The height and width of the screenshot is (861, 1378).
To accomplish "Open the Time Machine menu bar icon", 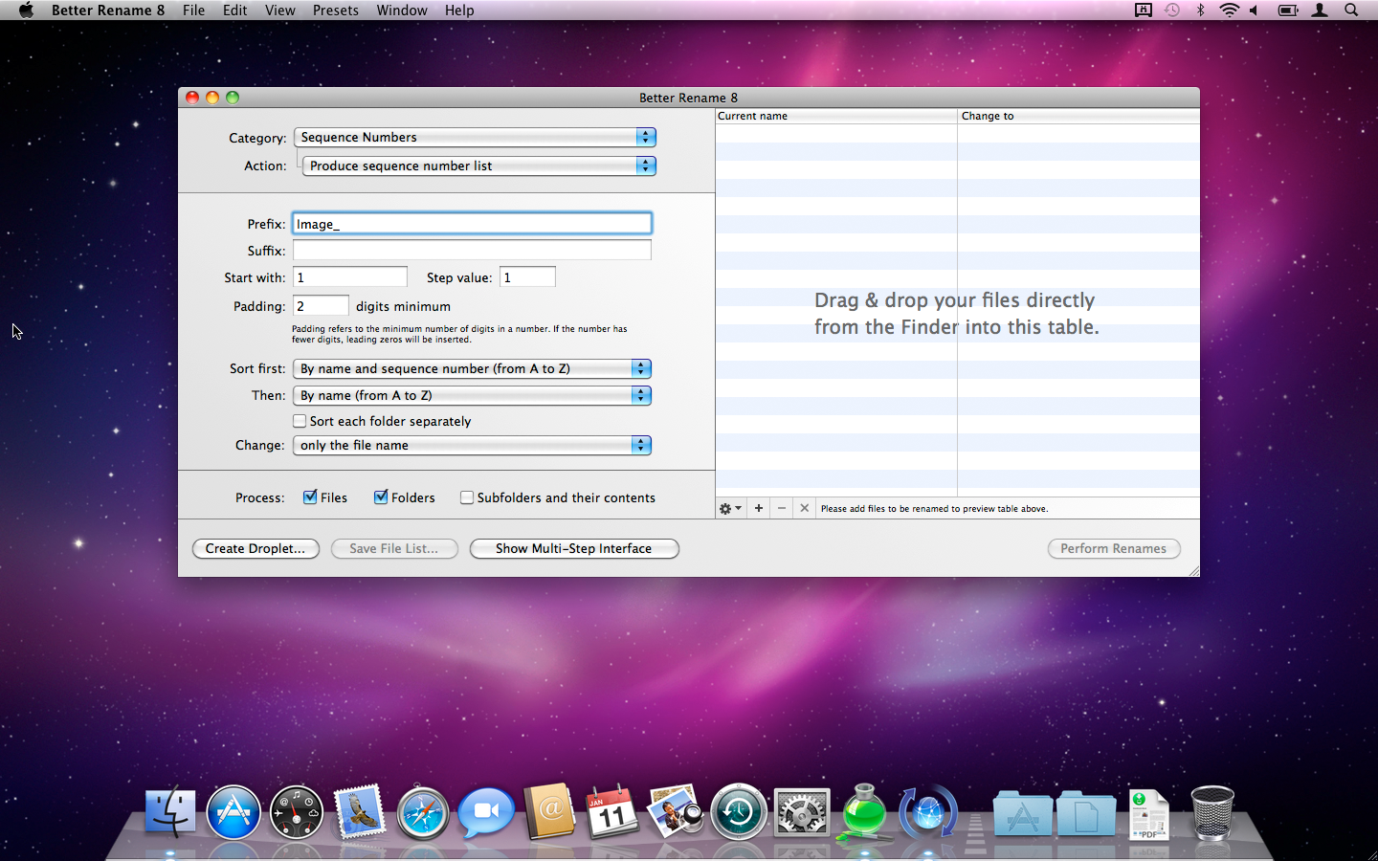I will click(x=1172, y=10).
